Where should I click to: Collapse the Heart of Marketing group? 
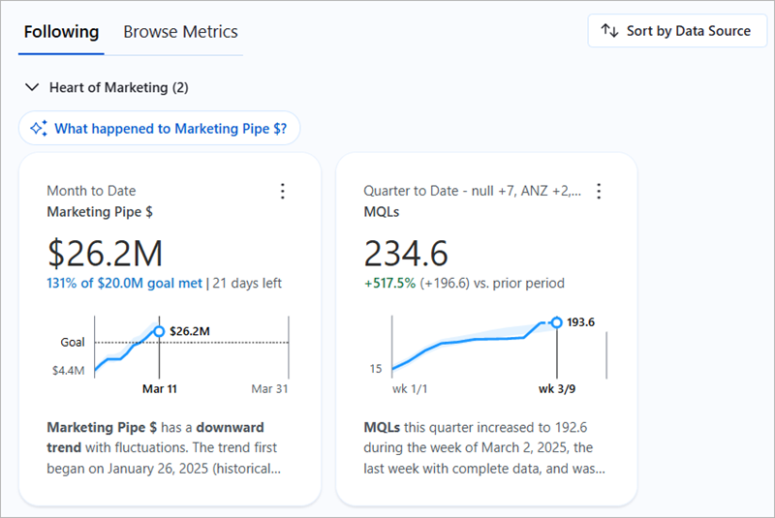[33, 87]
